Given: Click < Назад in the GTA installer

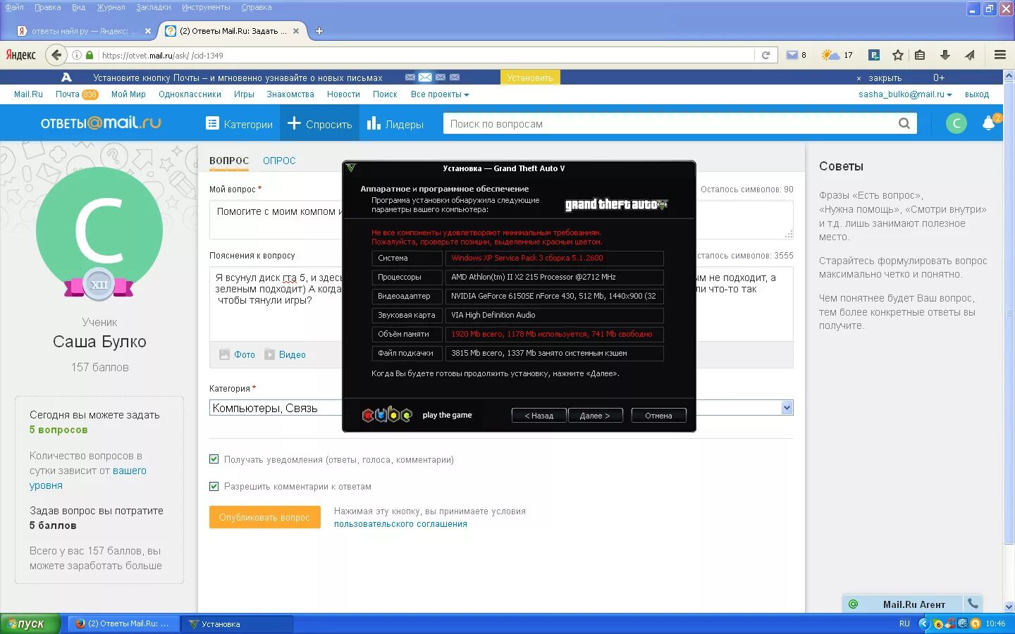Looking at the screenshot, I should pos(539,416).
